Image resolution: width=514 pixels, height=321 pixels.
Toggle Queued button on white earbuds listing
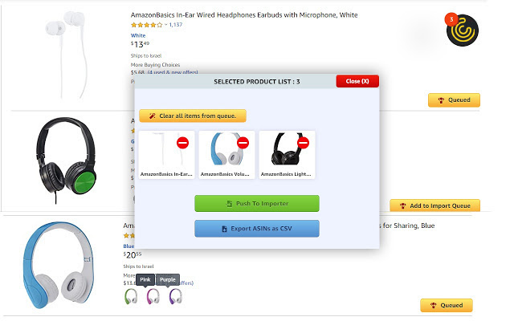pos(454,100)
